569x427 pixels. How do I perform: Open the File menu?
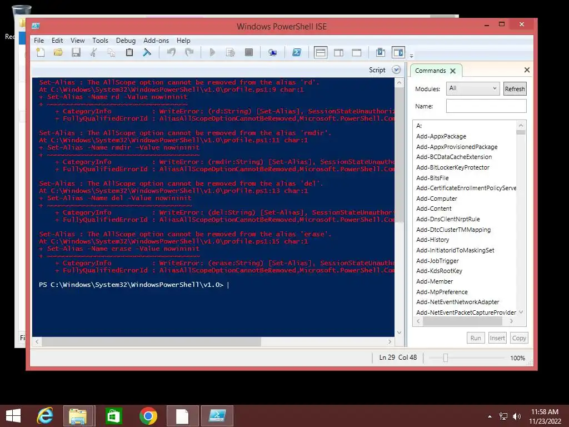pos(39,41)
